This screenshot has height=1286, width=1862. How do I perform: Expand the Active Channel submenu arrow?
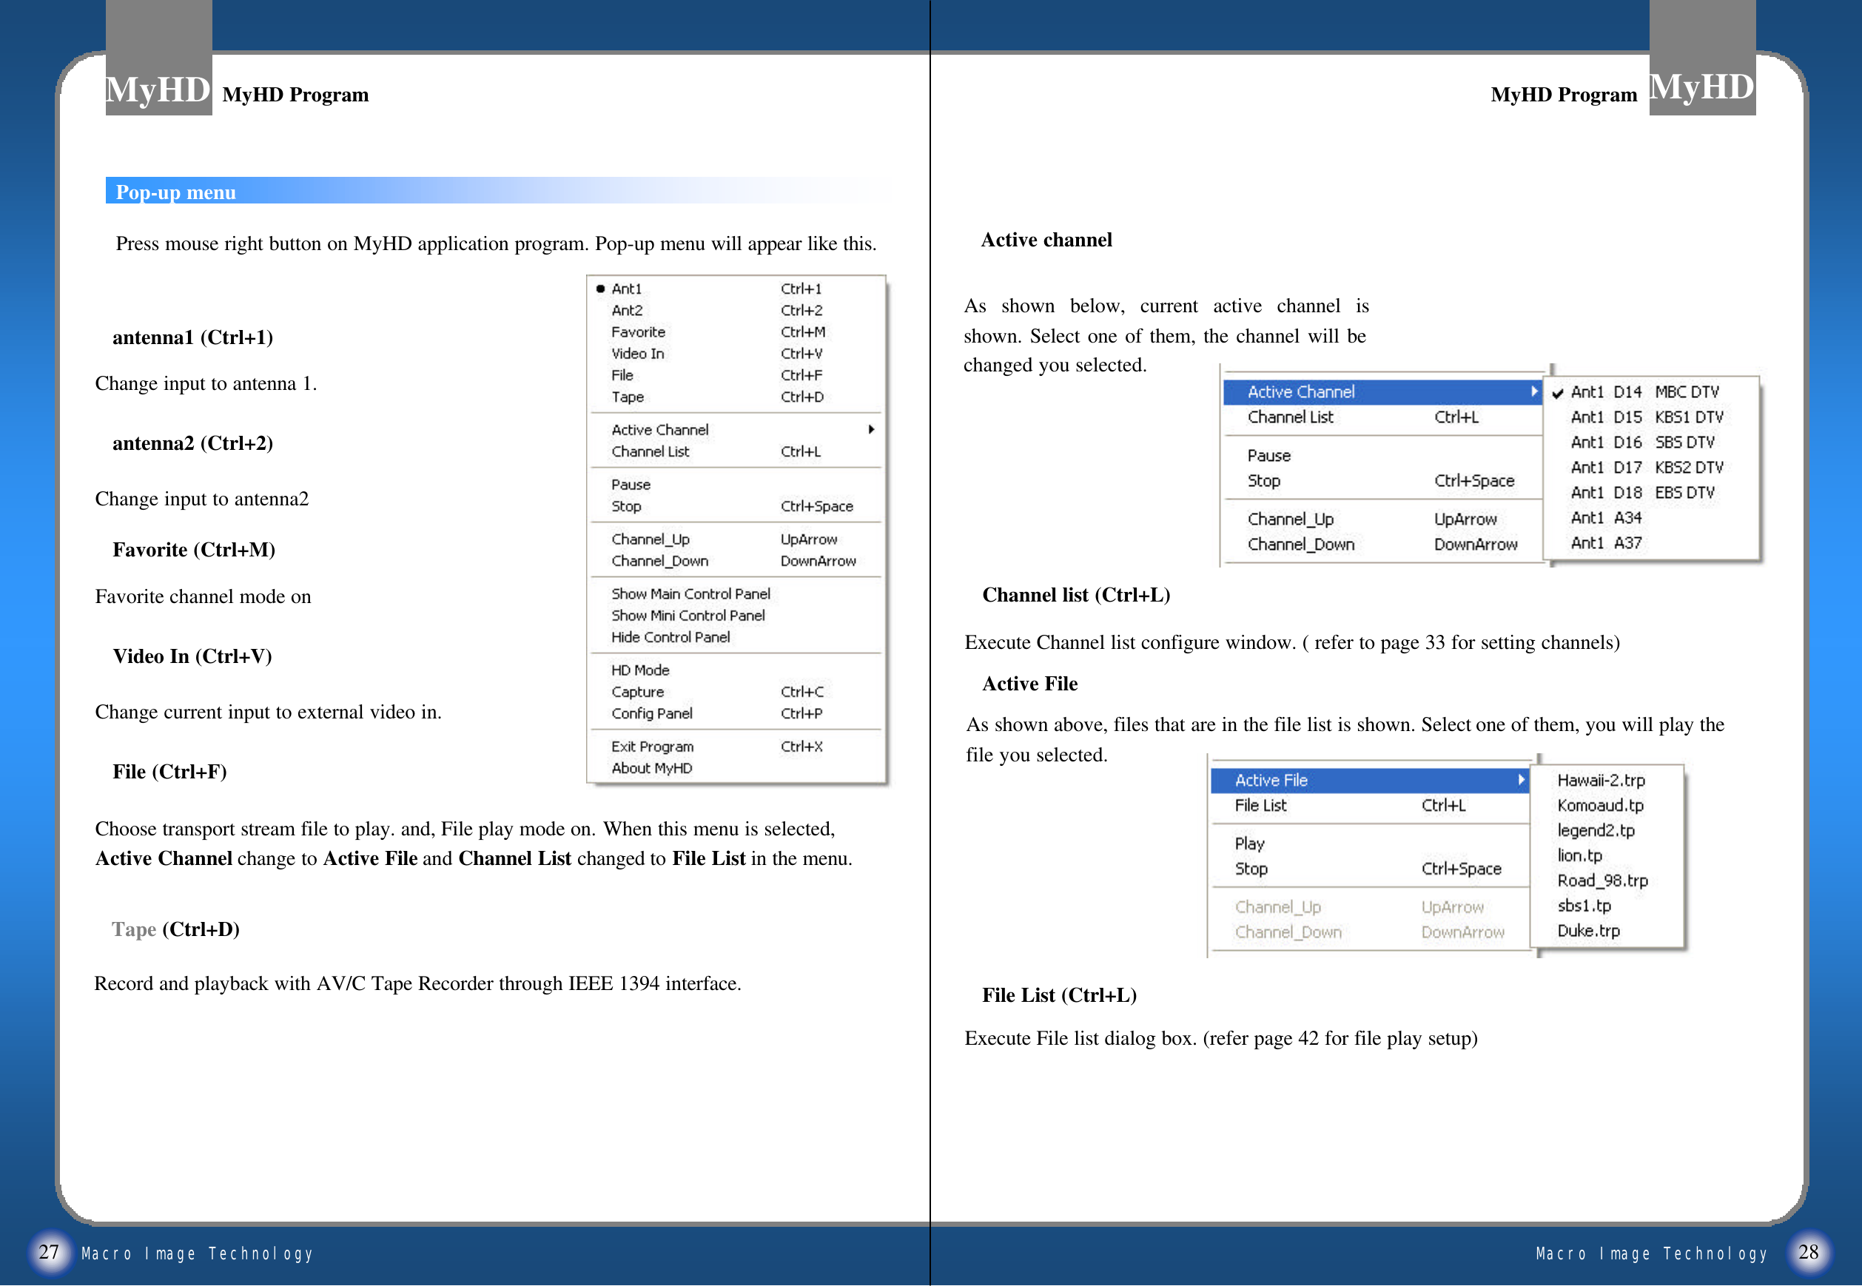coord(871,429)
